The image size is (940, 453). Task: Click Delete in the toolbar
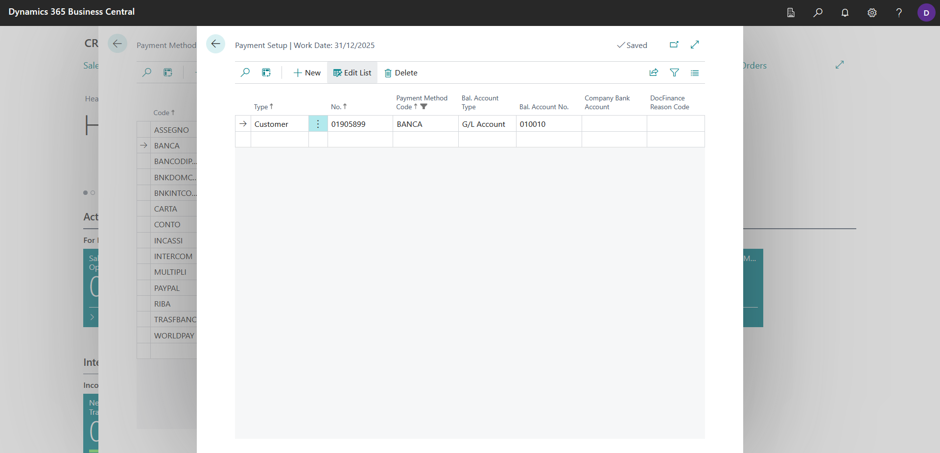point(401,72)
